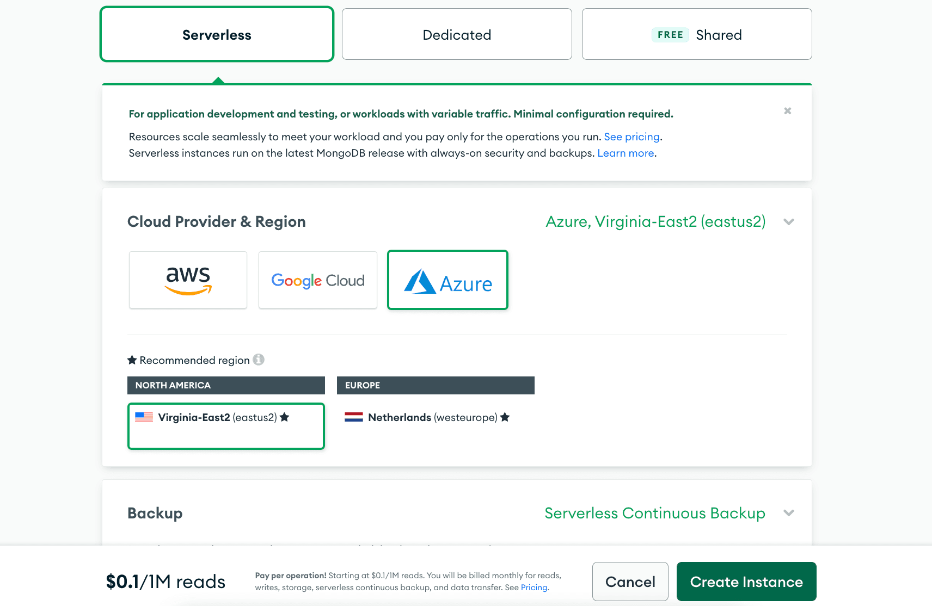Viewport: 932px width, 606px height.
Task: Select the Serverless instance tab
Action: click(217, 34)
